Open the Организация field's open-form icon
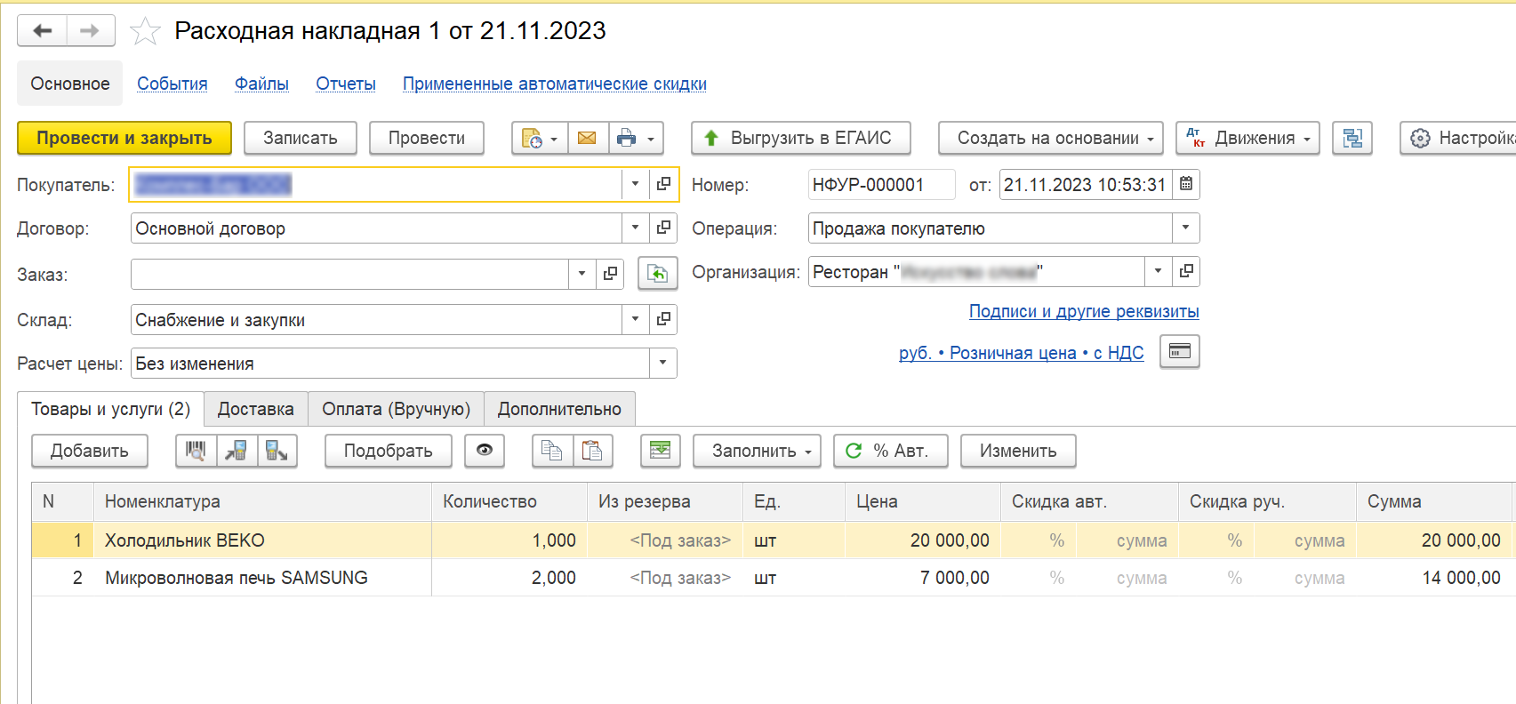 tap(1186, 271)
